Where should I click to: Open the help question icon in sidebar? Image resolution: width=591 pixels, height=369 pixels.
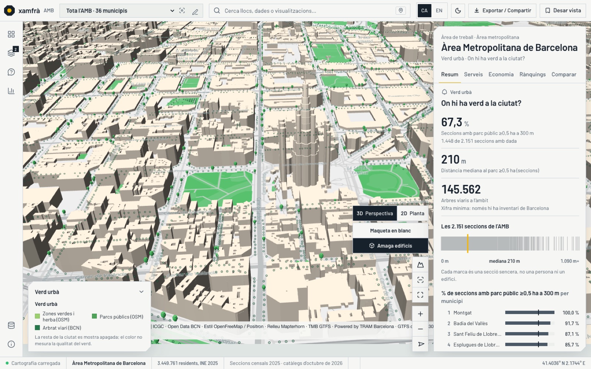pyautogui.click(x=11, y=72)
